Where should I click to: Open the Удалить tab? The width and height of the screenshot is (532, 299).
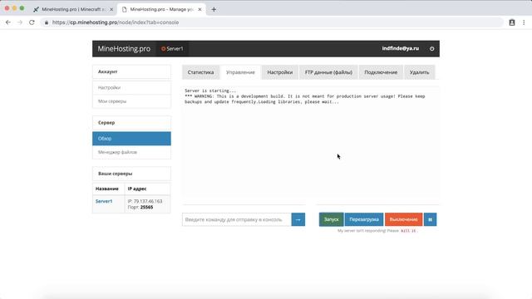[x=419, y=72]
